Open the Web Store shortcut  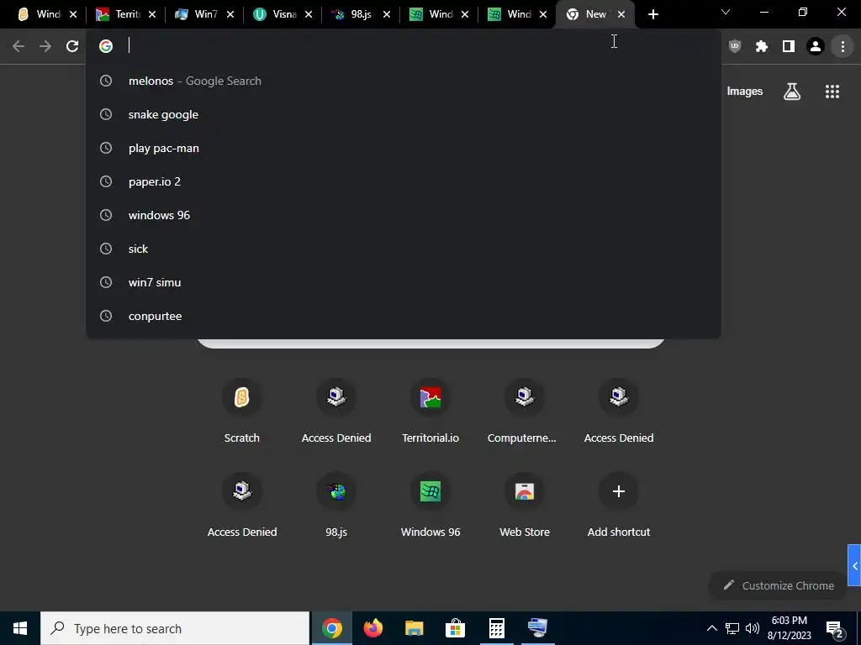tap(525, 506)
